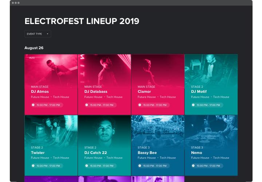
Task: Click the clock icon on Nemo card
Action: [193, 166]
